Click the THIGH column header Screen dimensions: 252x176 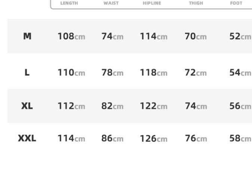coord(196,3)
